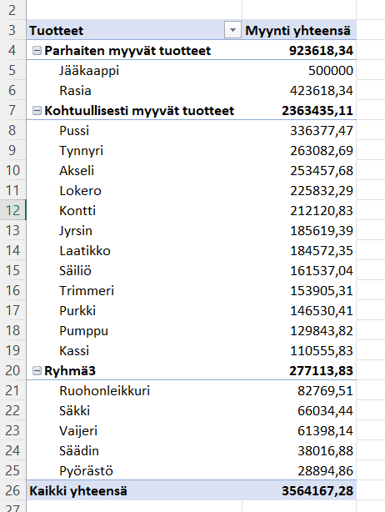Select row header 12
The width and height of the screenshot is (385, 512).
point(12,210)
